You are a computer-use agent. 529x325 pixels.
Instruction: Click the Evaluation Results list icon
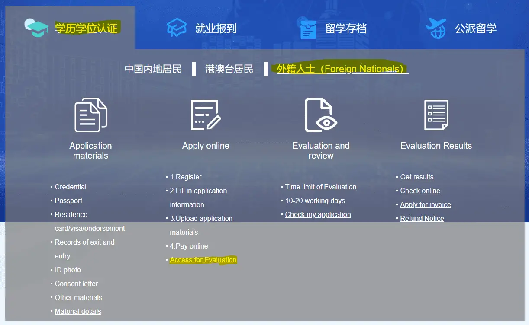pos(436,115)
